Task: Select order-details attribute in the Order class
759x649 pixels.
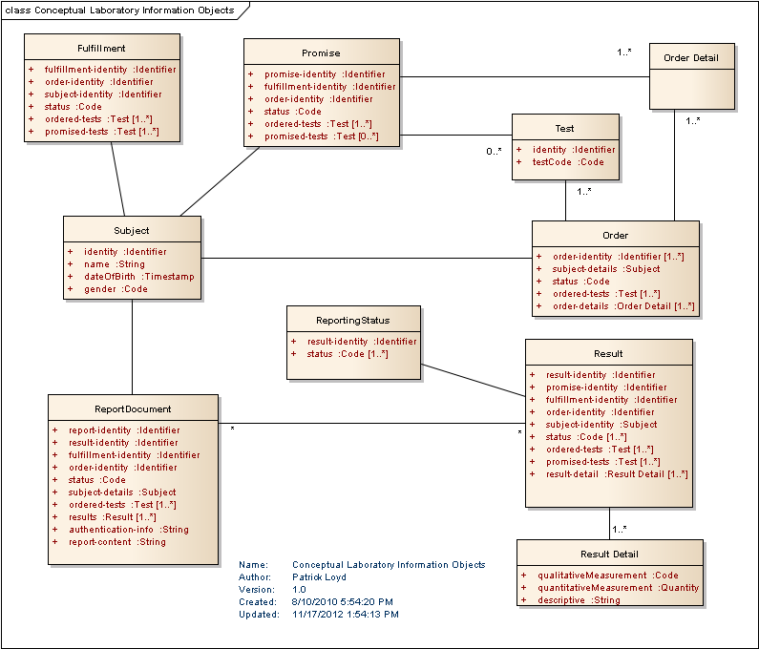Action: tap(622, 306)
